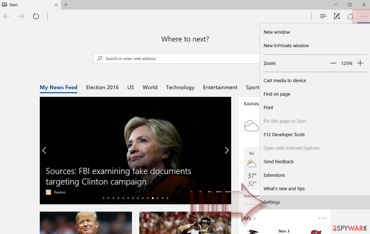The height and width of the screenshot is (234, 370).
Task: Click the 125% zoom value
Action: coord(347,63)
